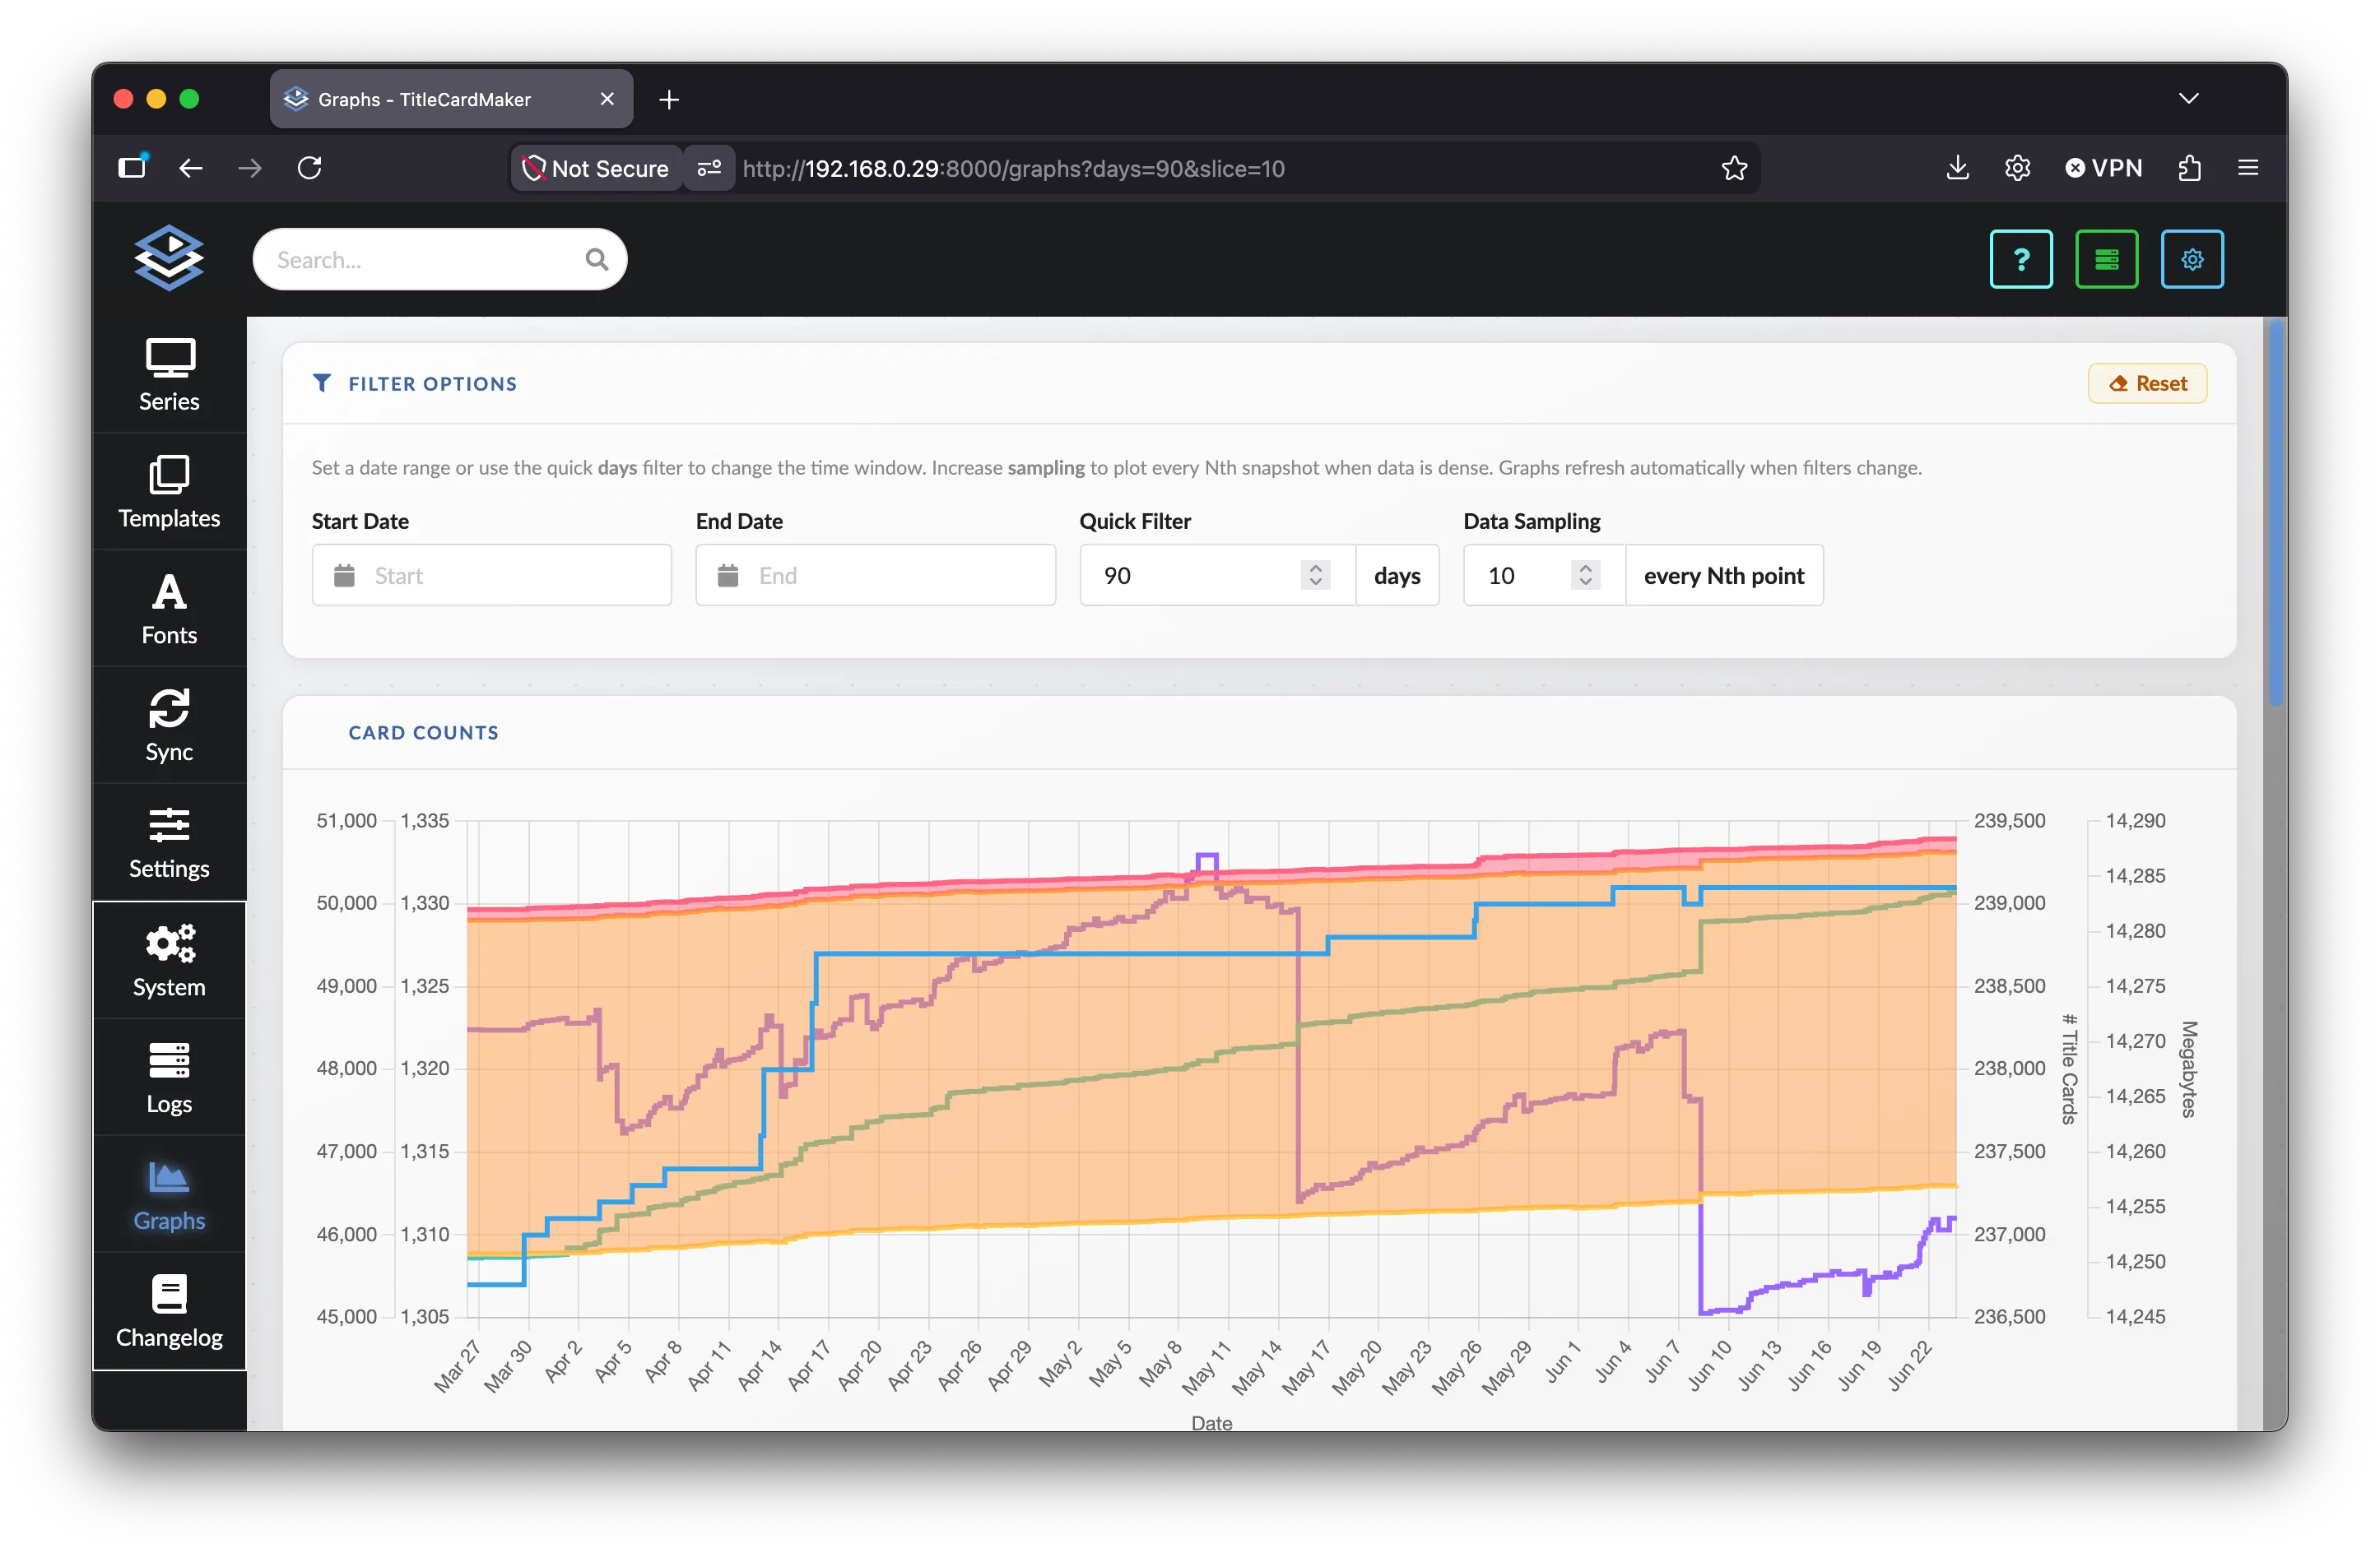
Task: Open a new browser tab
Action: (x=669, y=99)
